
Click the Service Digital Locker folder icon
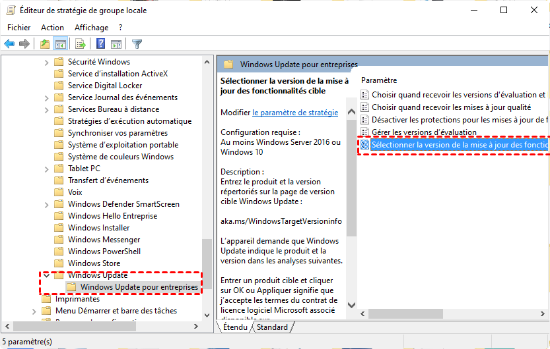pos(59,86)
